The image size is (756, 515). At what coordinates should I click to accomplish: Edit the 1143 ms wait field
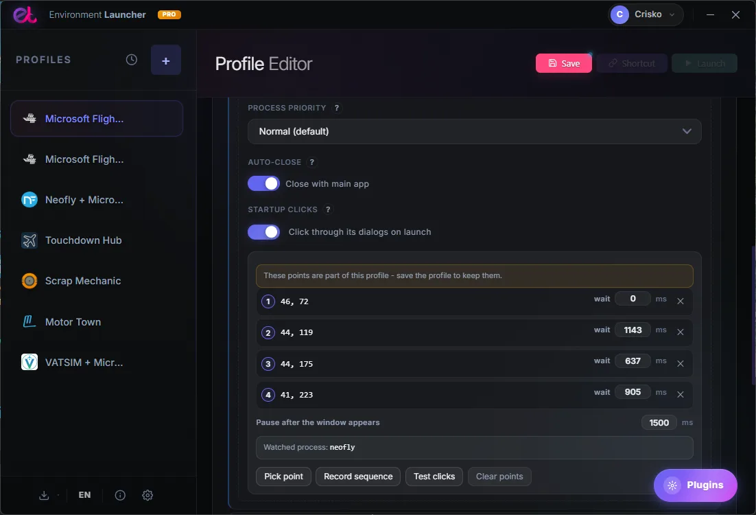pos(633,330)
